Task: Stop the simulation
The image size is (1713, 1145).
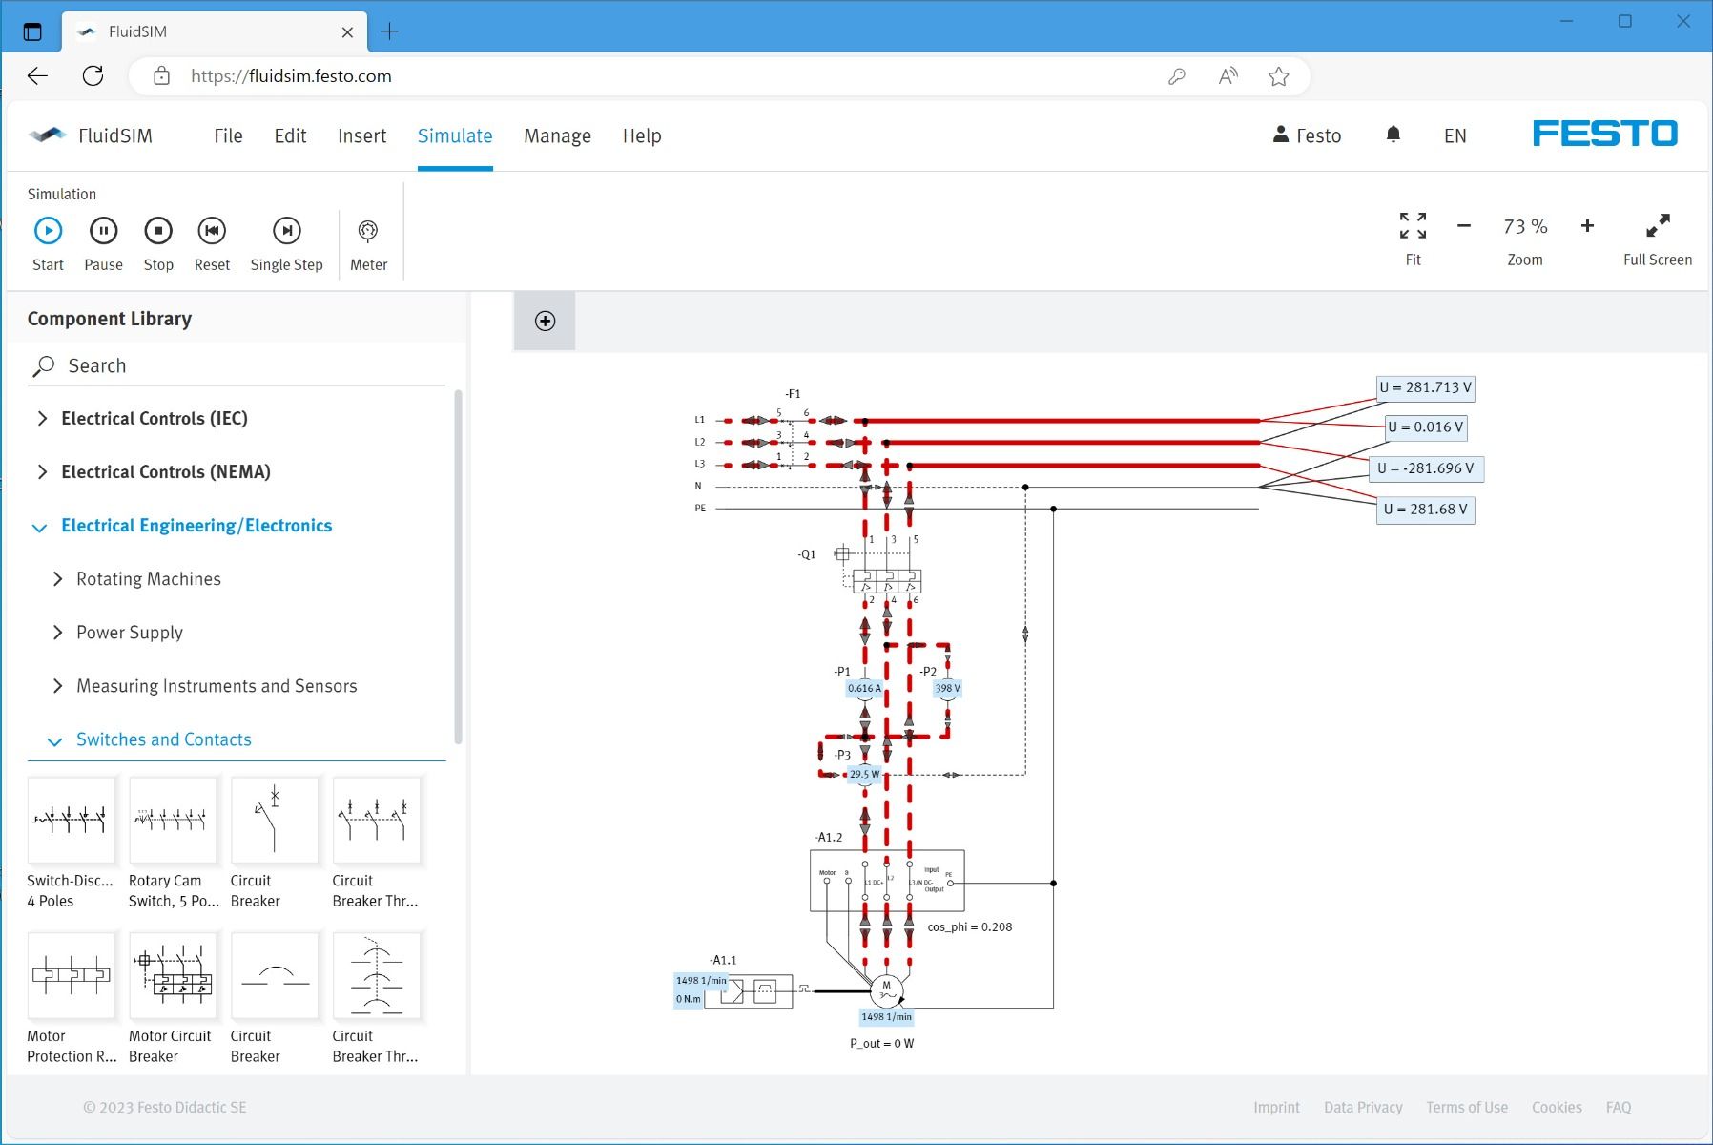Action: [158, 244]
